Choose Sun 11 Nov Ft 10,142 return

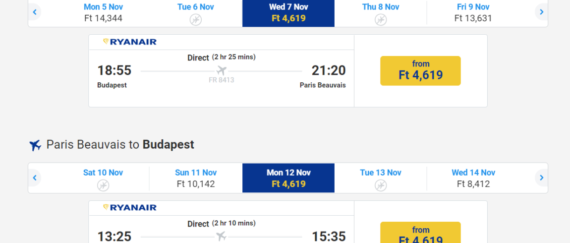tap(196, 178)
